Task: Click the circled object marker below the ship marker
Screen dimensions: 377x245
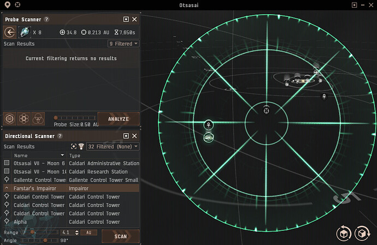Action: 209,138
